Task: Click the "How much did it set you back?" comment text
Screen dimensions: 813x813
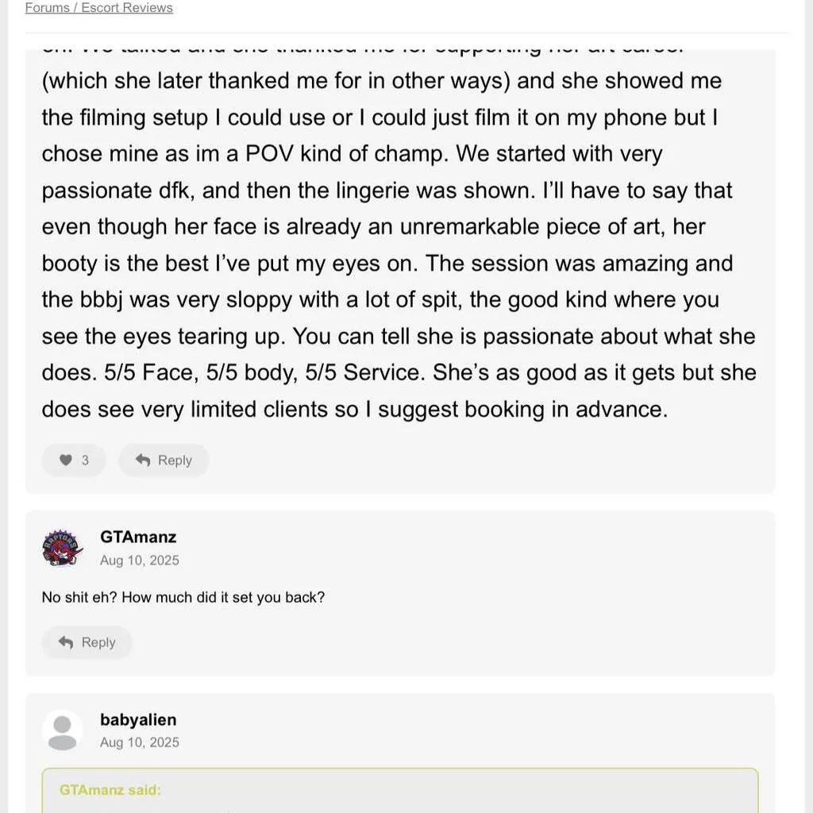Action: [183, 597]
